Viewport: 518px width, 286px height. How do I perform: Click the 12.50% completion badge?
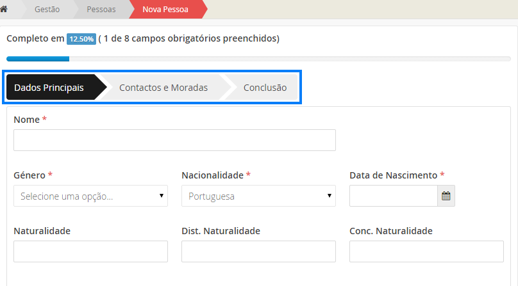click(x=81, y=39)
